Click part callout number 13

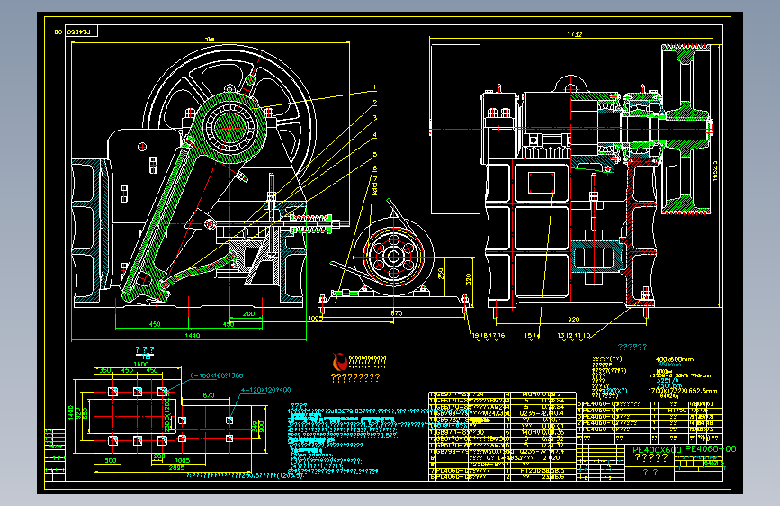(560, 336)
